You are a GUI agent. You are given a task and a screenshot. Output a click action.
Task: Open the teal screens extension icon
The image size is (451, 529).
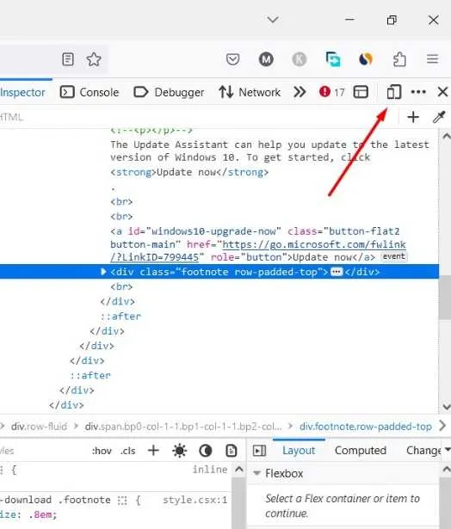(x=333, y=59)
